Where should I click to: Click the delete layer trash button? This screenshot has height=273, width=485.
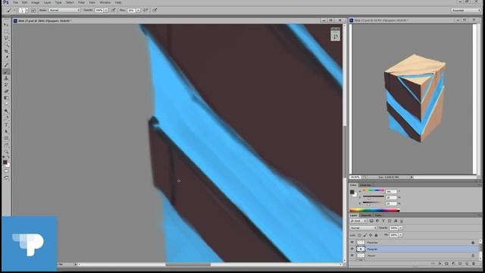(x=474, y=264)
